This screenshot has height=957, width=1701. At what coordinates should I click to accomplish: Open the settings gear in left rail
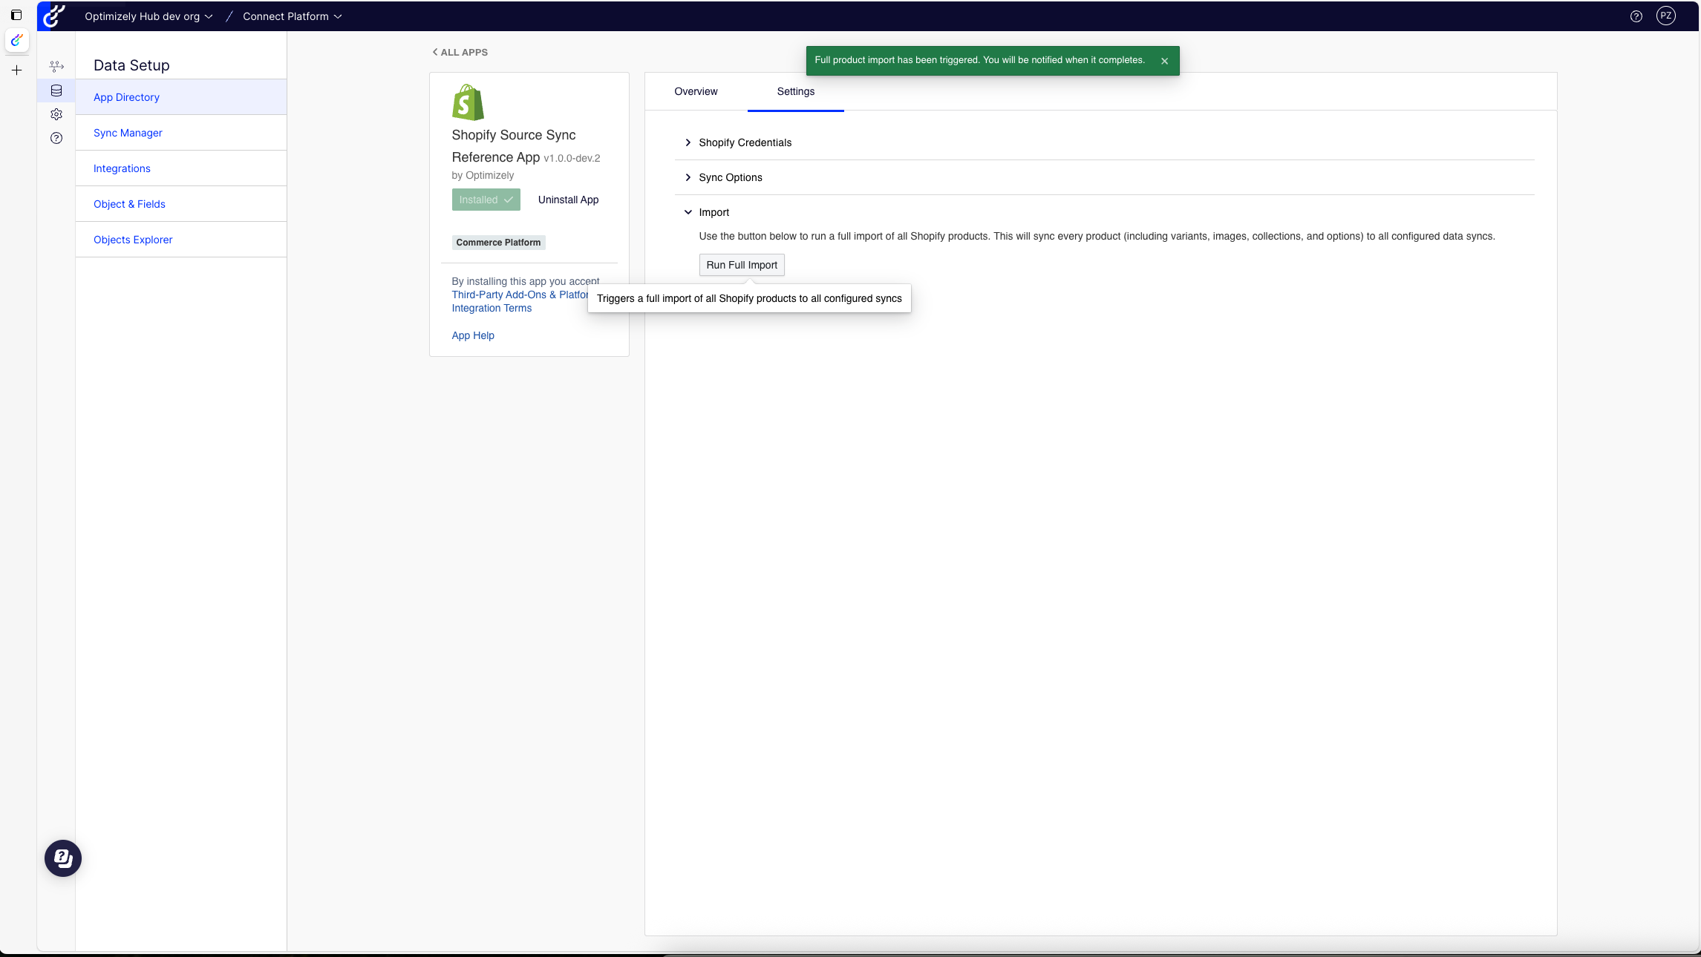point(56,114)
